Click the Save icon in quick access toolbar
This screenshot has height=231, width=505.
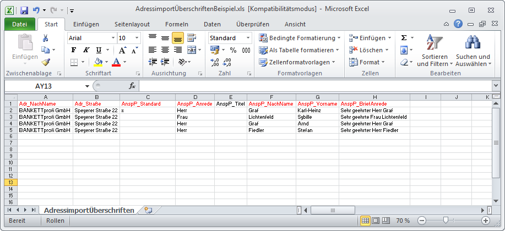pos(24,10)
